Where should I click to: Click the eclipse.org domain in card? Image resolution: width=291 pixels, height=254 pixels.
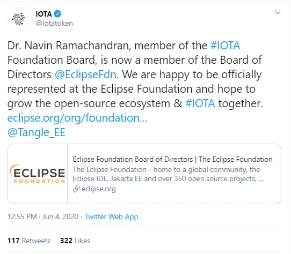click(x=99, y=189)
